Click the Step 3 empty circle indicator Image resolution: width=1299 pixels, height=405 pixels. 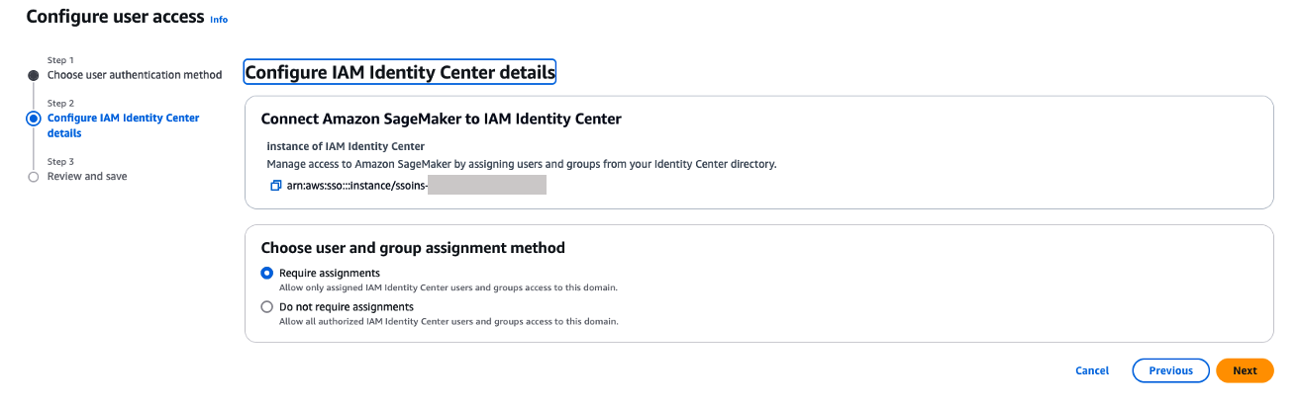34,177
